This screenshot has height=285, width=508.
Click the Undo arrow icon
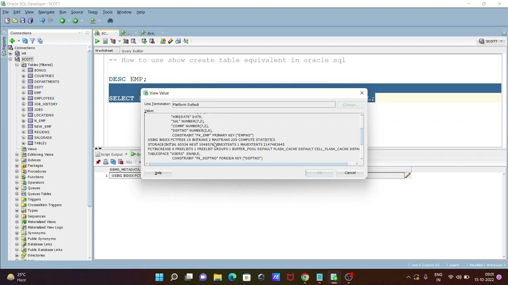[x=42, y=21]
